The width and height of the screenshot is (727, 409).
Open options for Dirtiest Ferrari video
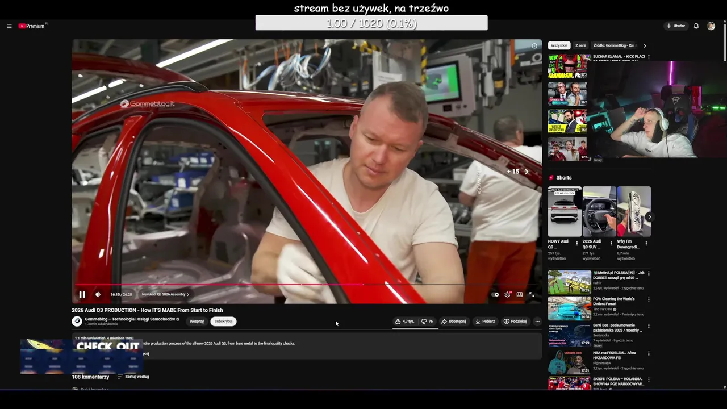click(649, 299)
